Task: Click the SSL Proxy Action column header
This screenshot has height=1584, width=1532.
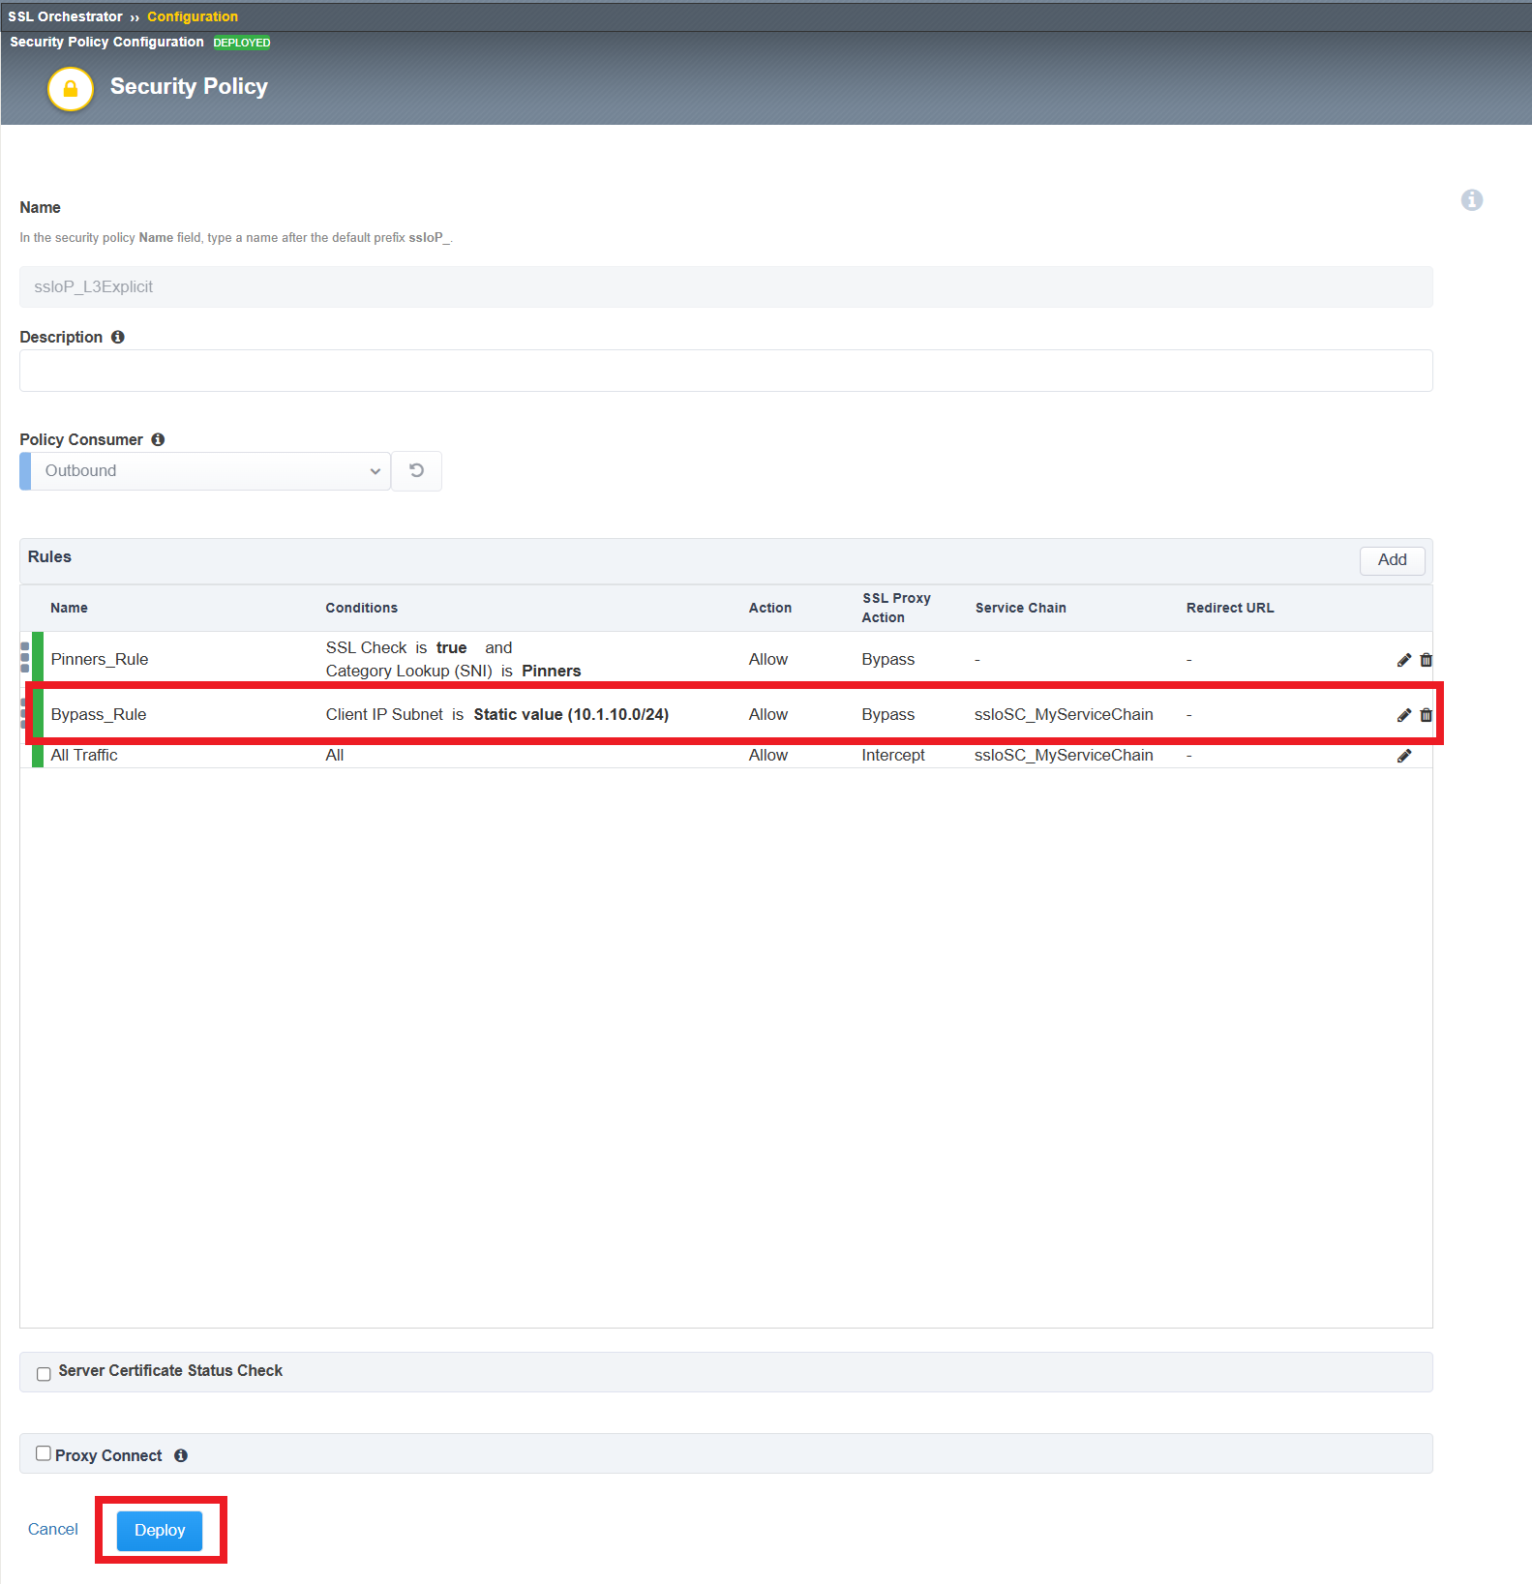Action: coord(896,608)
